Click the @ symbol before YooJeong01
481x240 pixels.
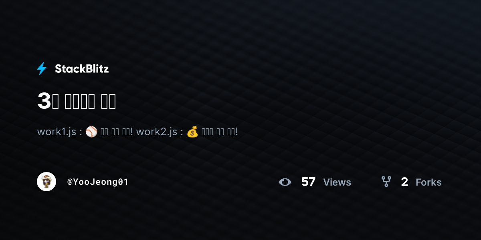tap(70, 182)
